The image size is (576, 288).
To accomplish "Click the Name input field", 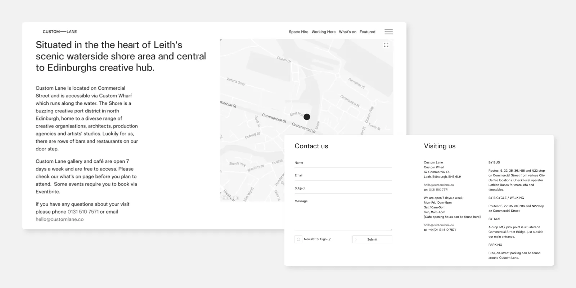I will pos(343,163).
